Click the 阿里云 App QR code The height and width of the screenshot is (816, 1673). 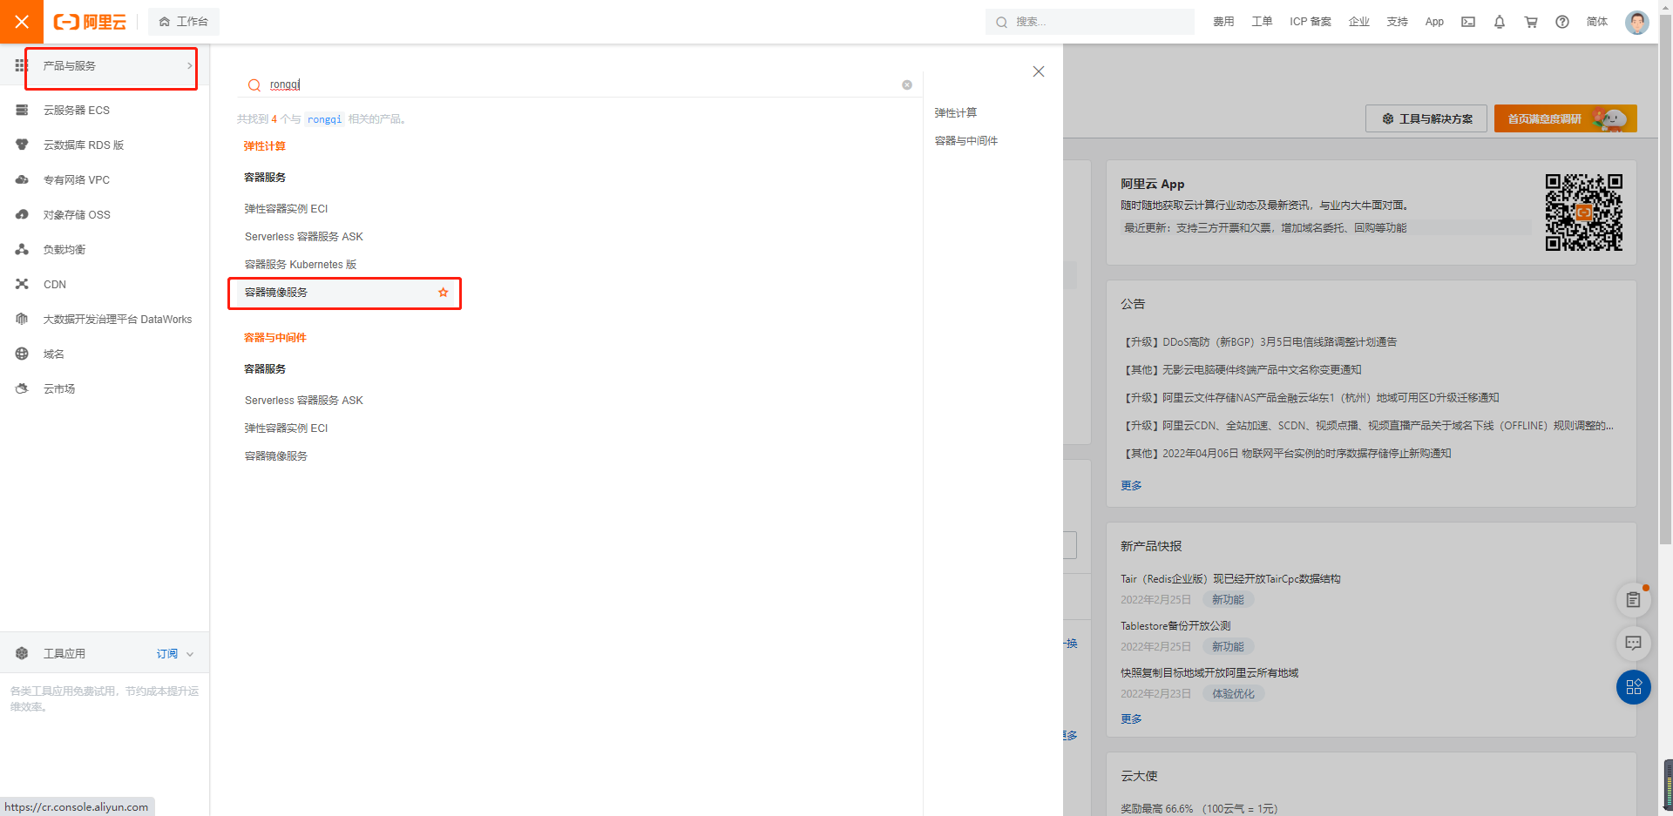[1584, 212]
